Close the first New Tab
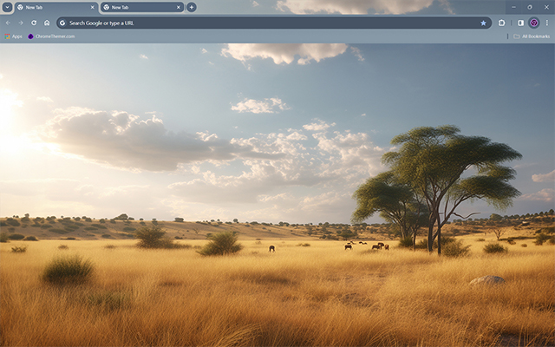 coord(93,8)
